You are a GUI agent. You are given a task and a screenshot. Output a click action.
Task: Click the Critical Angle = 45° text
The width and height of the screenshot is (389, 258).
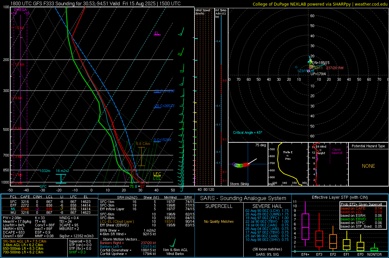247,132
